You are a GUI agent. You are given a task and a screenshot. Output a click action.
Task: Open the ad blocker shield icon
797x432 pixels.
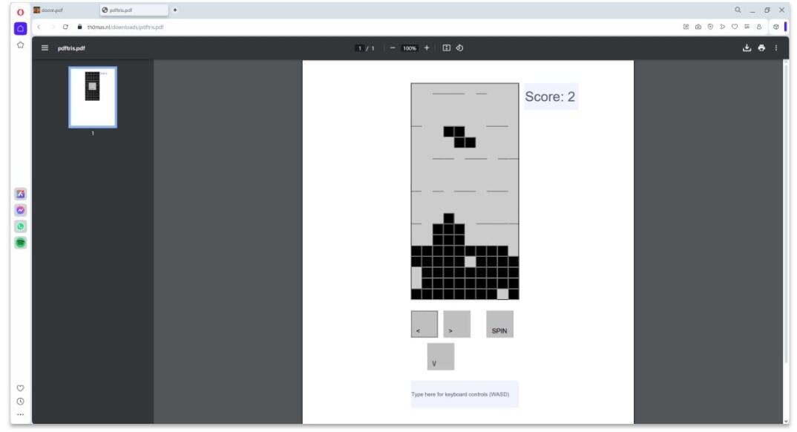coord(710,27)
